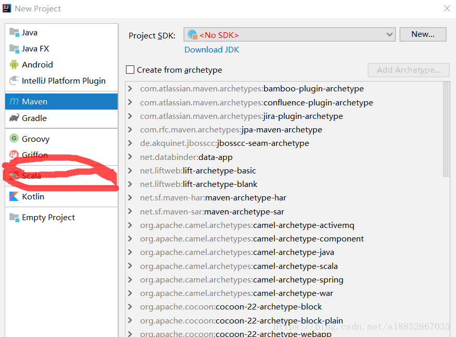456x337 pixels.
Task: Click the Android robot icon
Action: click(14, 64)
